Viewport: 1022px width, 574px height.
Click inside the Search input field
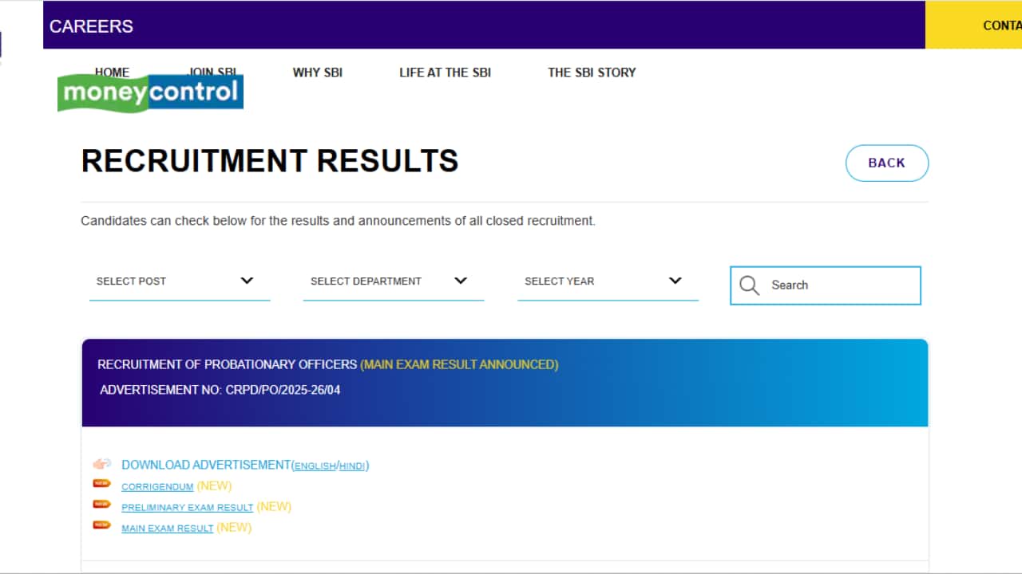point(826,285)
